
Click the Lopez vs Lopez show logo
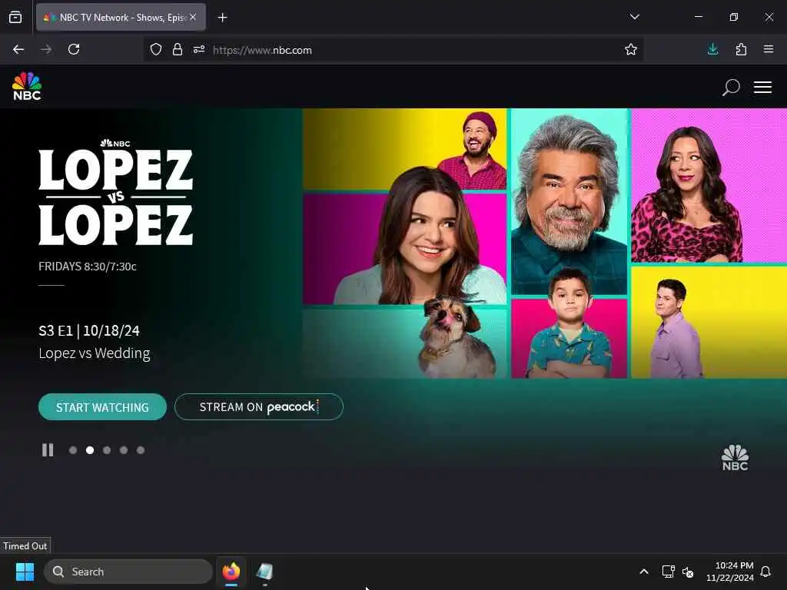tap(116, 193)
